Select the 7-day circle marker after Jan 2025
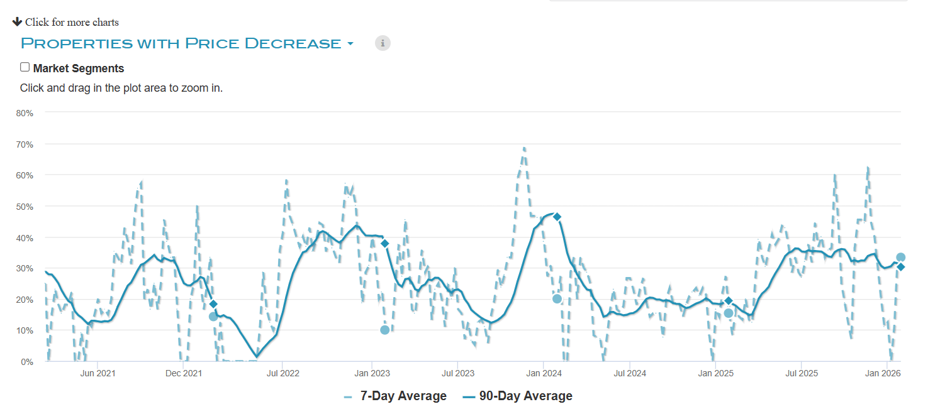This screenshot has height=419, width=928. (729, 313)
